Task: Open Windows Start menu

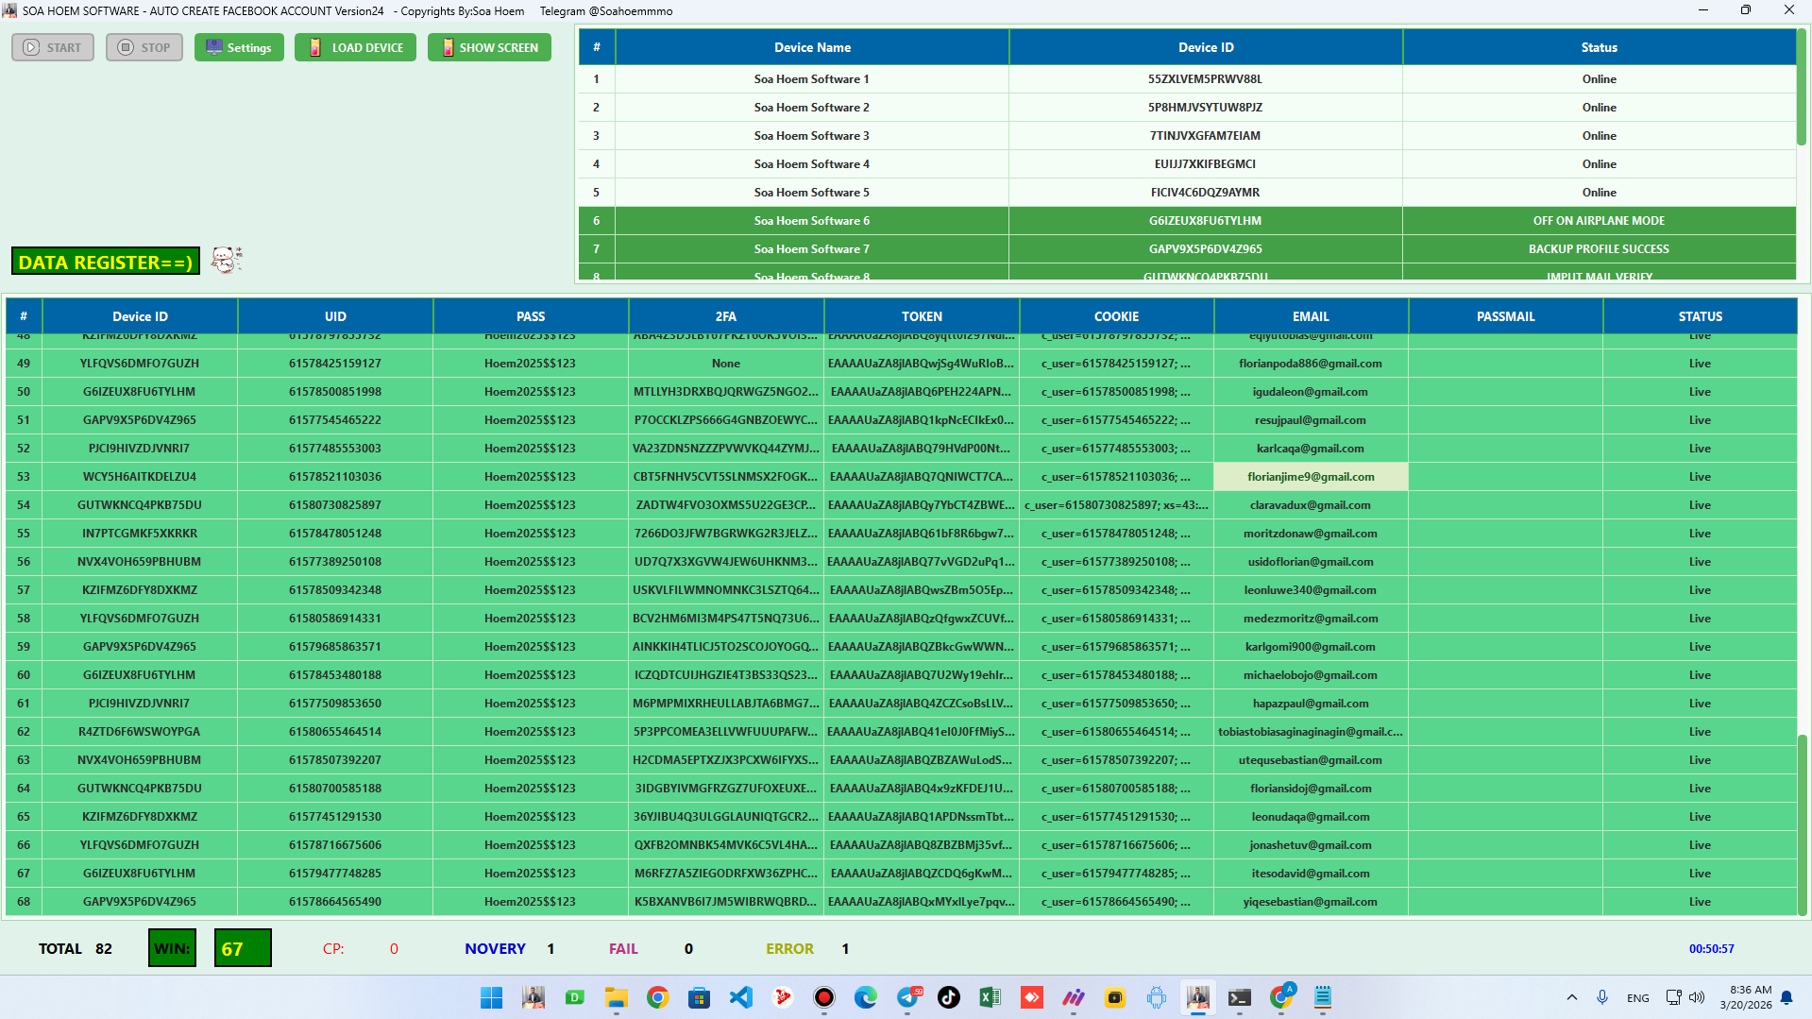Action: click(491, 997)
